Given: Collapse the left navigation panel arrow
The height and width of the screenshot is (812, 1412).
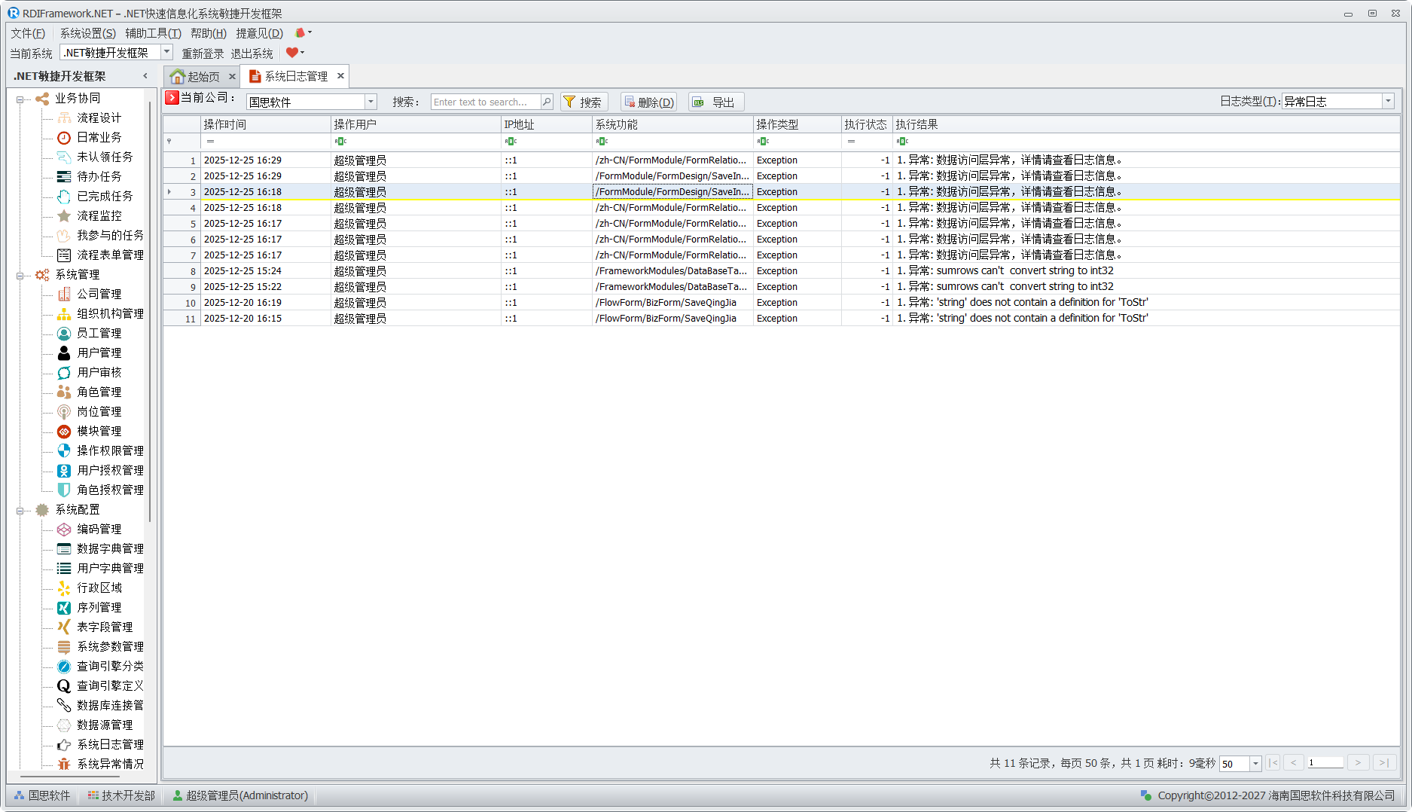Looking at the screenshot, I should [x=145, y=76].
